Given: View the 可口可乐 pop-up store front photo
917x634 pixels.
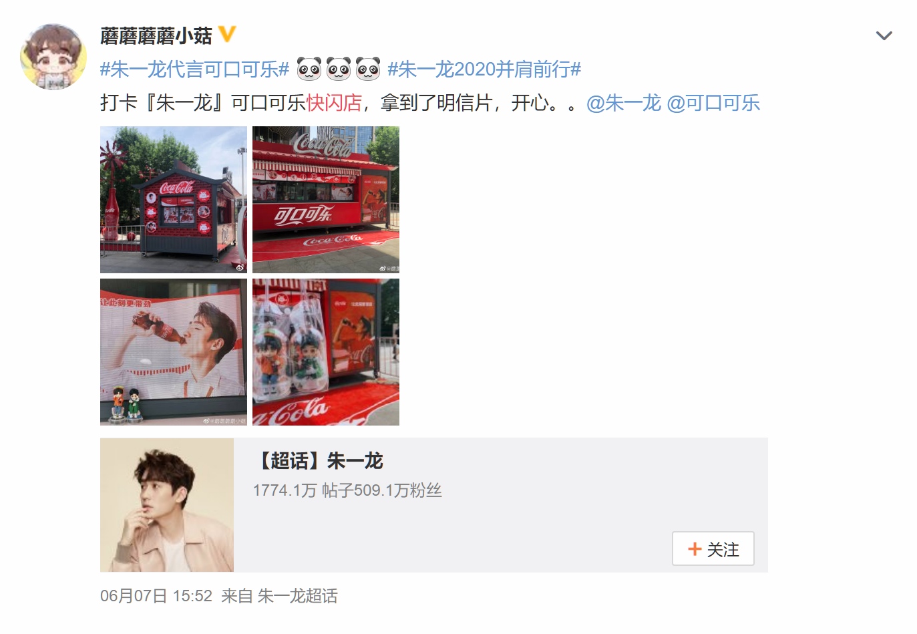Looking at the screenshot, I should [x=326, y=200].
